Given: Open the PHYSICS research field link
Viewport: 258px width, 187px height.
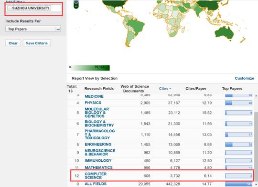Looking at the screenshot, I should (x=93, y=103).
